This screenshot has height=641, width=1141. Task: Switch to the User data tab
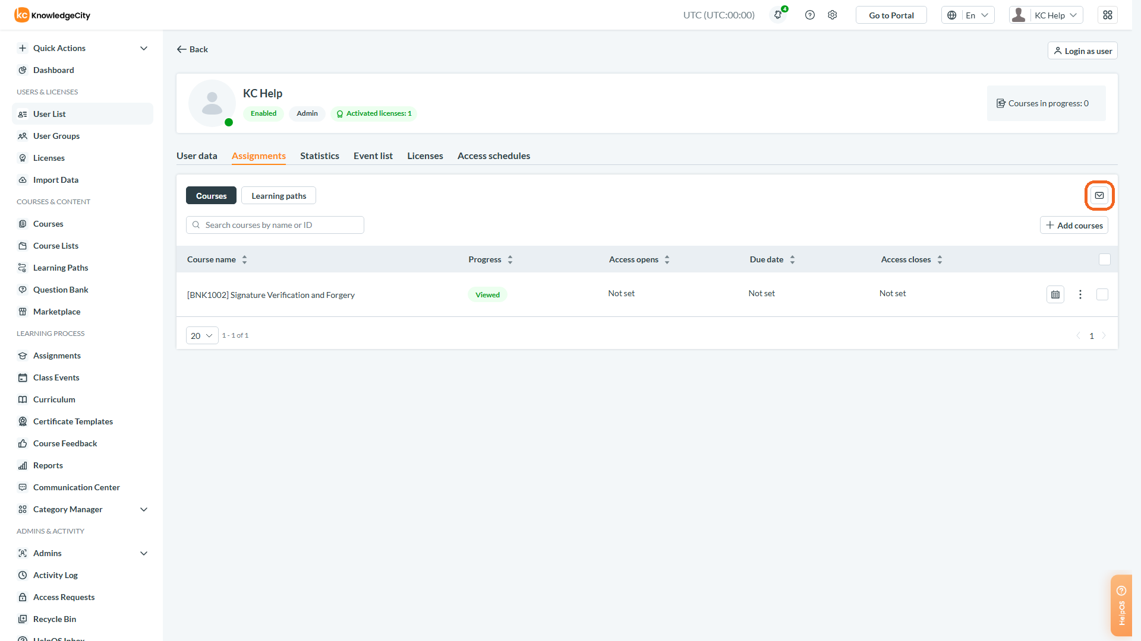click(x=197, y=156)
